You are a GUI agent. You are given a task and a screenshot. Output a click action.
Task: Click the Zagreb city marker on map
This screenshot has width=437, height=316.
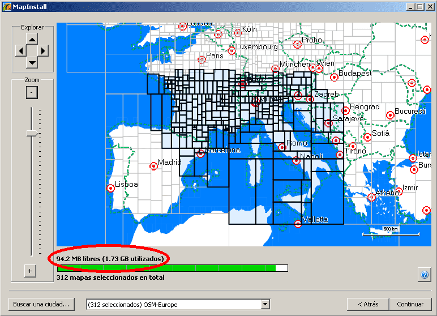pyautogui.click(x=310, y=99)
